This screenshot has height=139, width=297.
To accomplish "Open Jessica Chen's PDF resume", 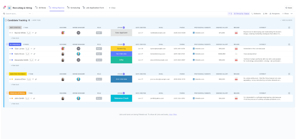I will click(236, 79).
